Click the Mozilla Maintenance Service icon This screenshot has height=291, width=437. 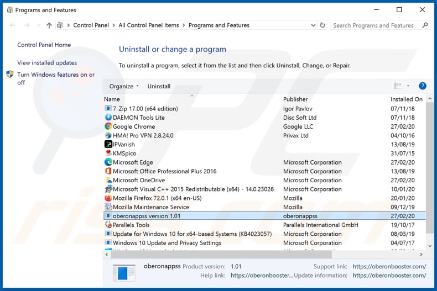click(x=108, y=207)
